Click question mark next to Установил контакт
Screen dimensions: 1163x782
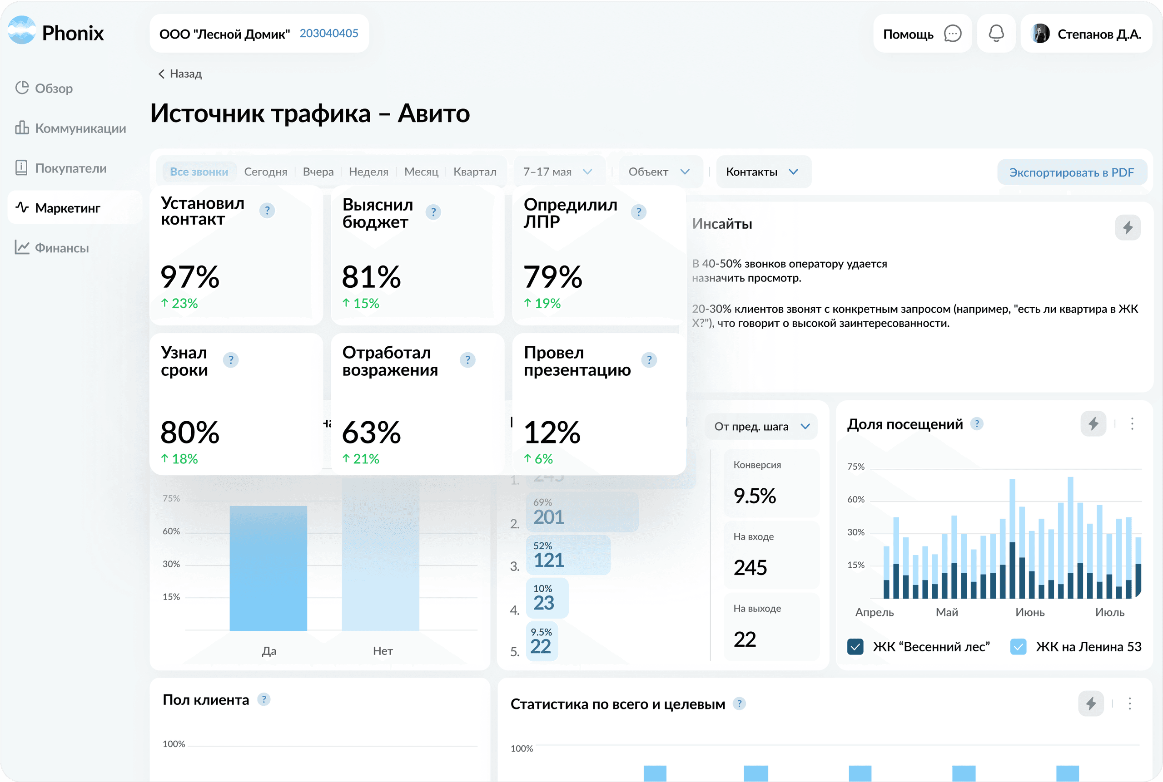pos(267,211)
